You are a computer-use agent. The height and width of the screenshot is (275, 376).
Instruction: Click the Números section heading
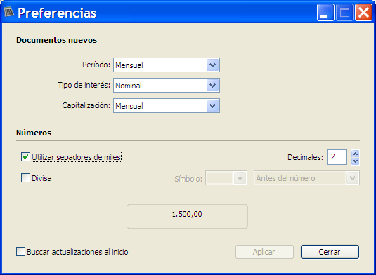coord(34,133)
